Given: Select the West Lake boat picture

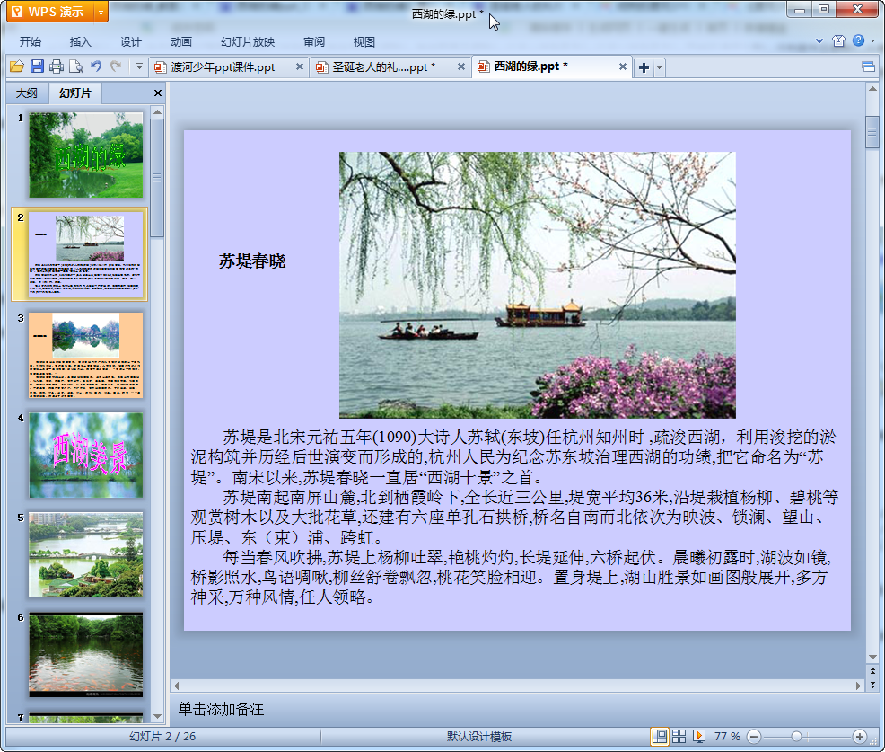Looking at the screenshot, I should pyautogui.click(x=538, y=285).
